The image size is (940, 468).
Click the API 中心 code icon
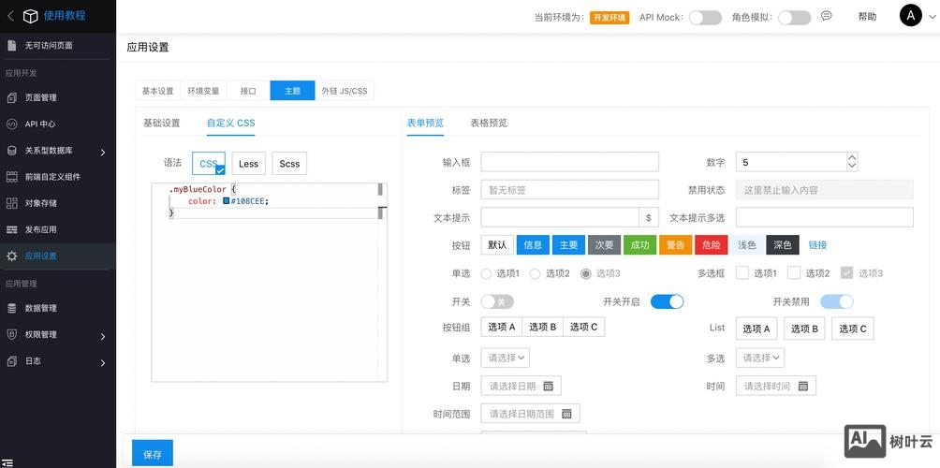(x=12, y=124)
